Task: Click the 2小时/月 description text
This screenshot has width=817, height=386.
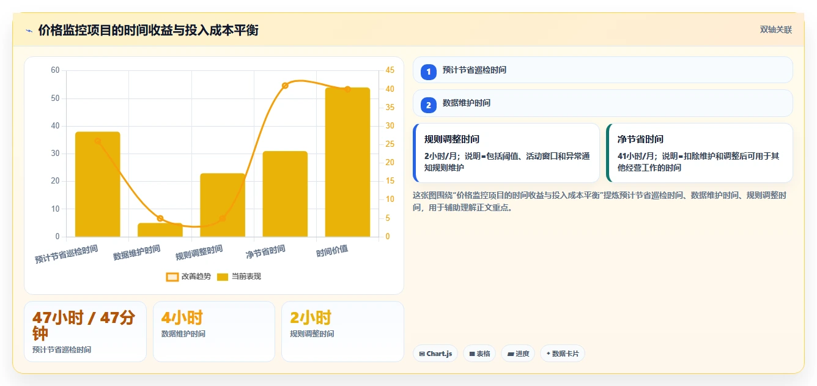Action: [507, 161]
